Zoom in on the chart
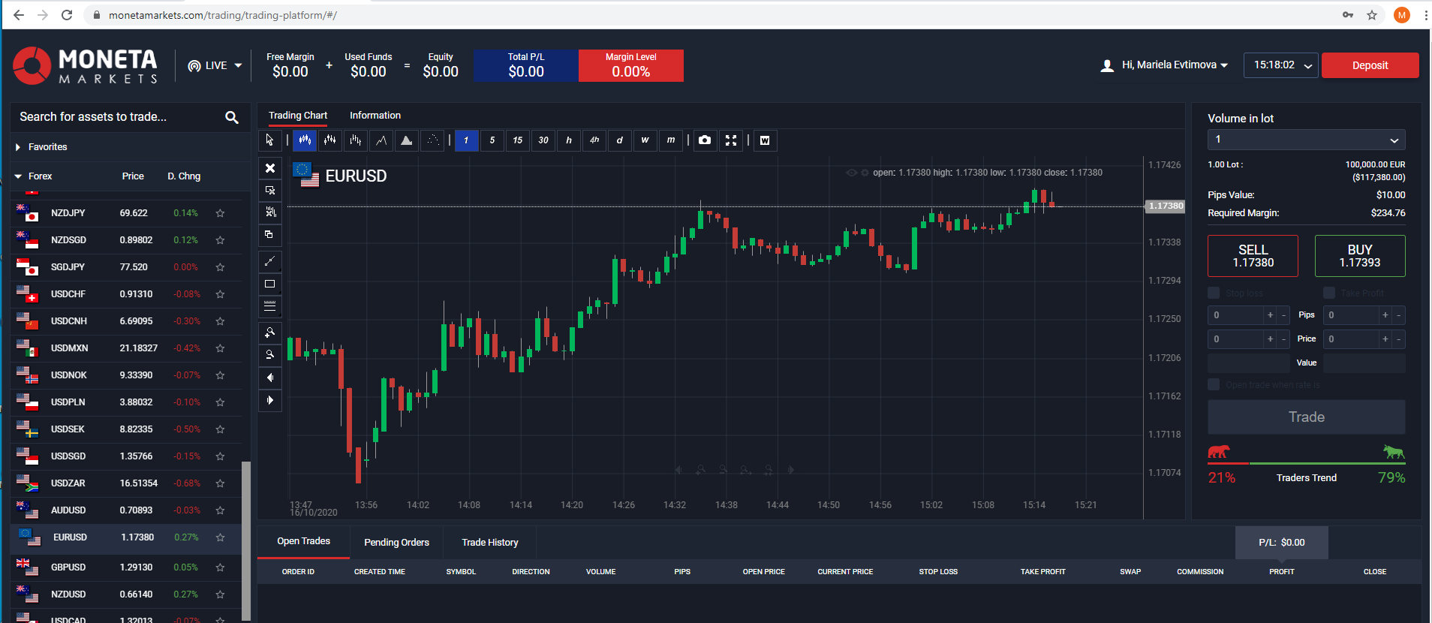 270,333
